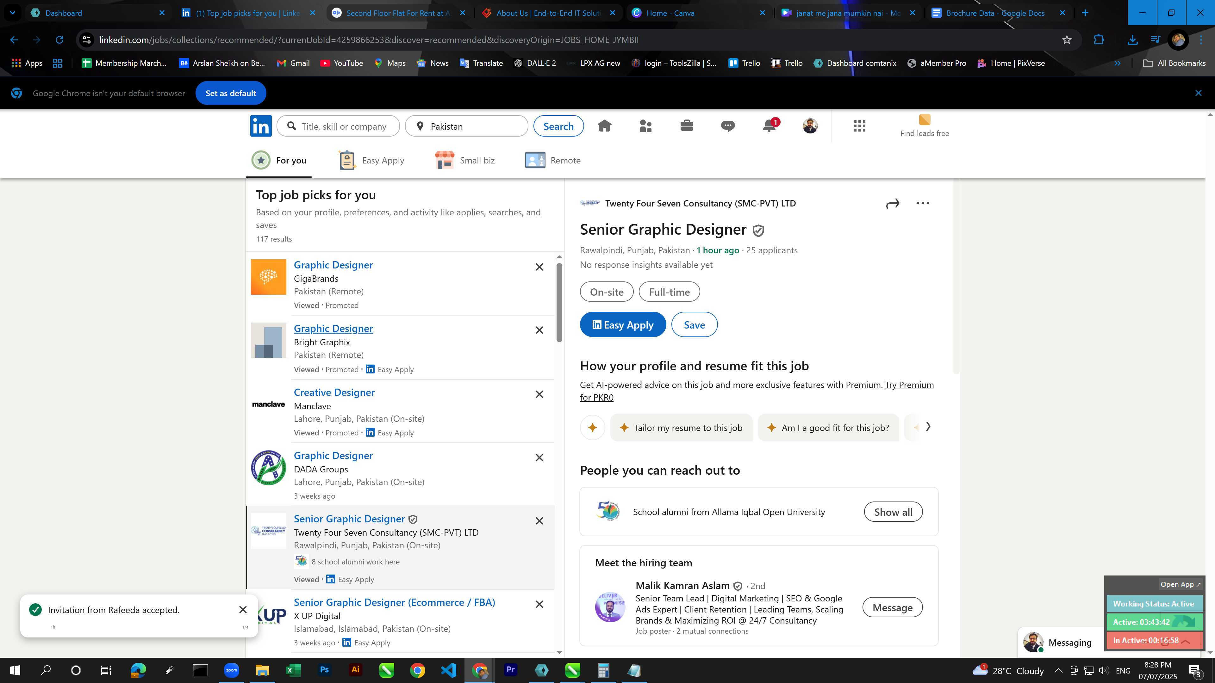Show all school alumni

click(x=893, y=512)
